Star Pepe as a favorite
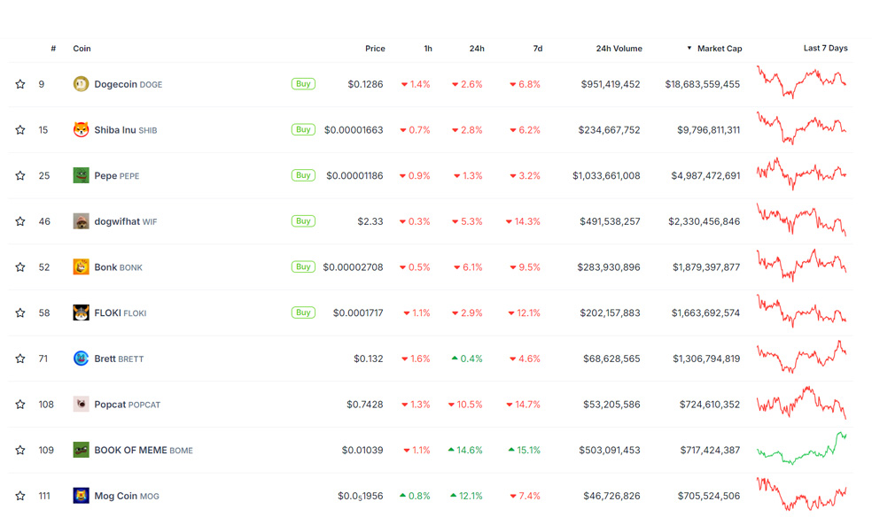The height and width of the screenshot is (517, 872). pos(20,175)
